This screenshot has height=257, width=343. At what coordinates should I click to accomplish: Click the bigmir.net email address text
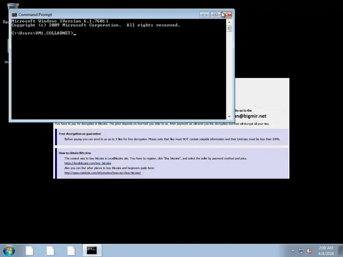251,116
